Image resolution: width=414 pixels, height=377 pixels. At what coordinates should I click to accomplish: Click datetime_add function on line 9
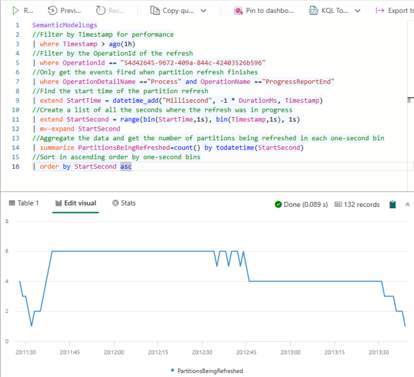[135, 101]
